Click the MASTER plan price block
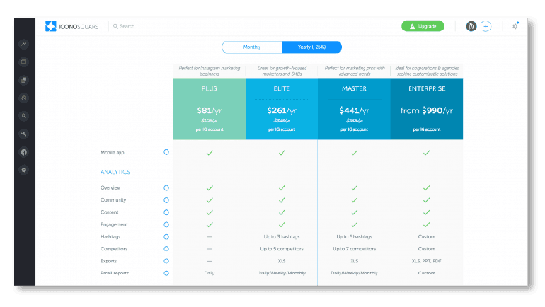Viewport: 545px width, 307px height. click(x=354, y=113)
